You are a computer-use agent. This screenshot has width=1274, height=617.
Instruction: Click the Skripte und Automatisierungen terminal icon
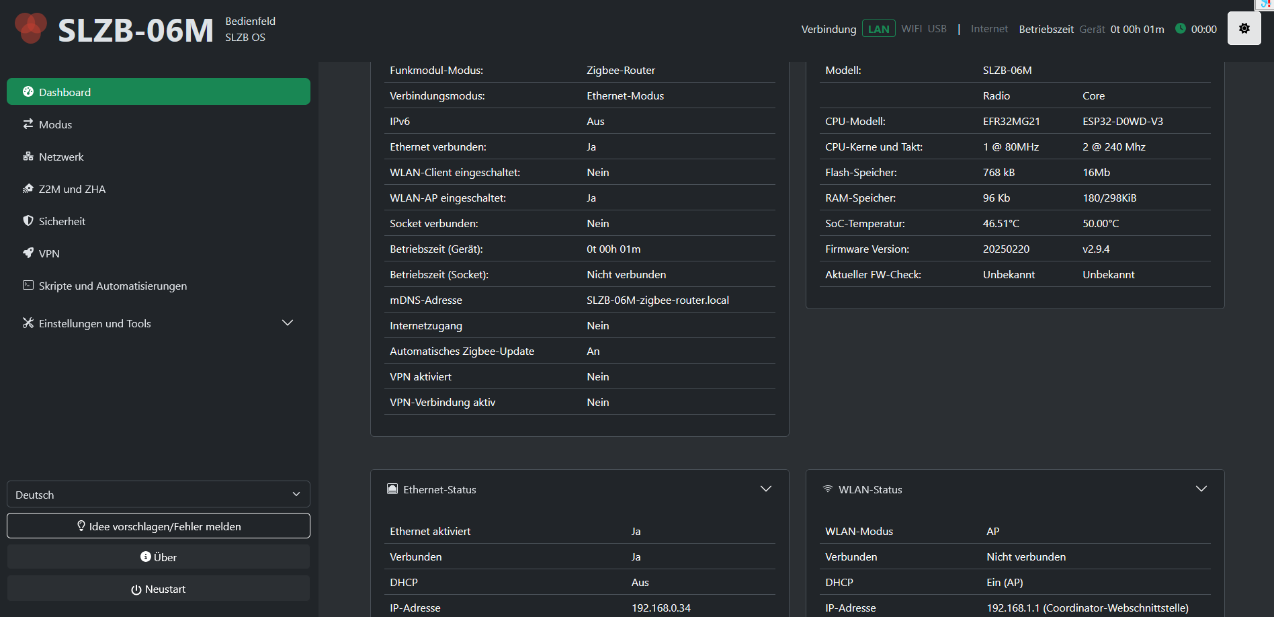(28, 285)
